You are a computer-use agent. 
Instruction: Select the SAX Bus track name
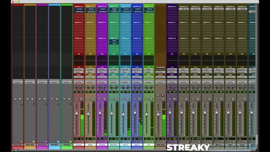[x=114, y=145]
